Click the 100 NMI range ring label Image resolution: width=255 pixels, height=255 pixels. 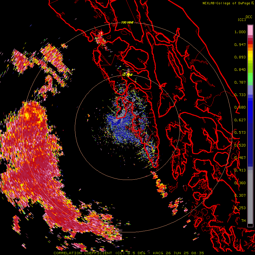[127, 22]
